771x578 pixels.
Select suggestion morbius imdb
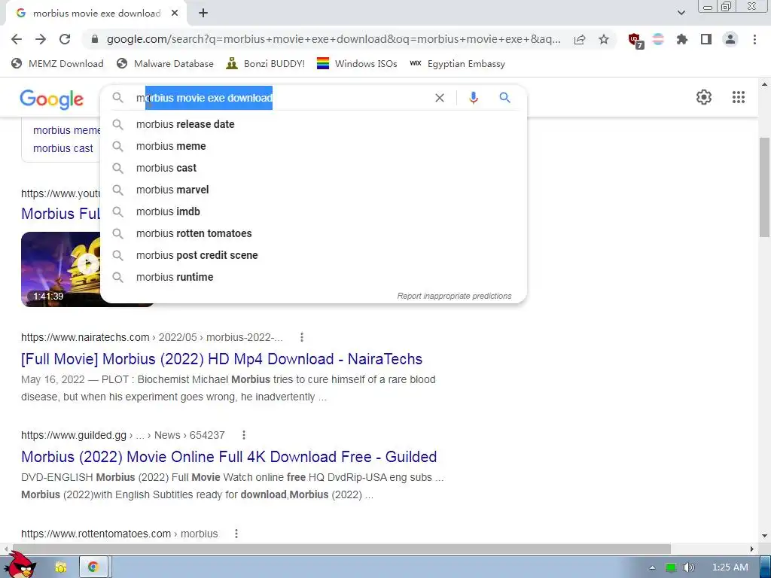pos(314,211)
